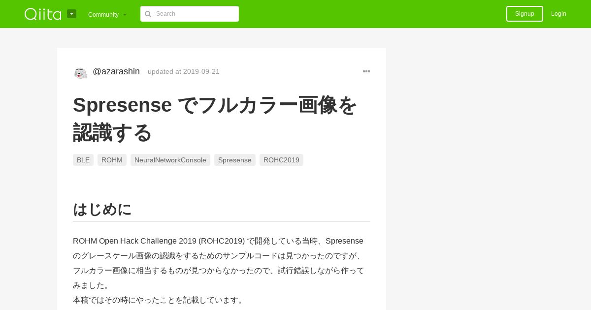Select the NeuralNetworkConsole tag

tap(170, 160)
